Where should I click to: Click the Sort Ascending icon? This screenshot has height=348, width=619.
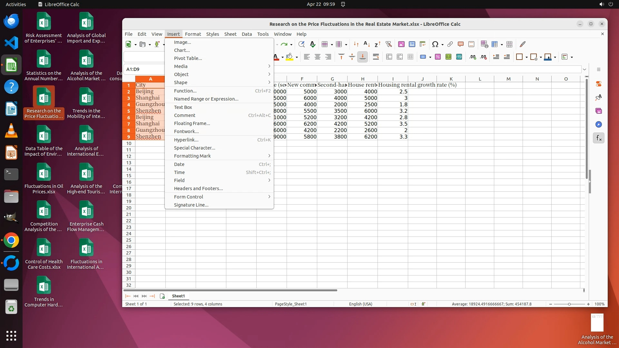(367, 44)
